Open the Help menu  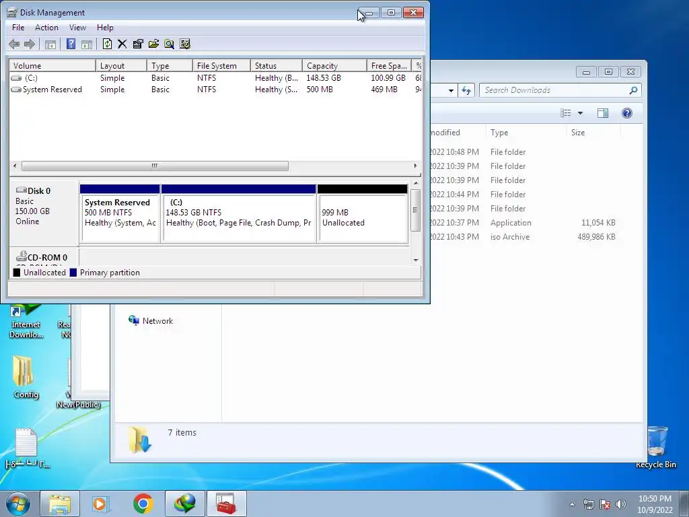(x=105, y=27)
